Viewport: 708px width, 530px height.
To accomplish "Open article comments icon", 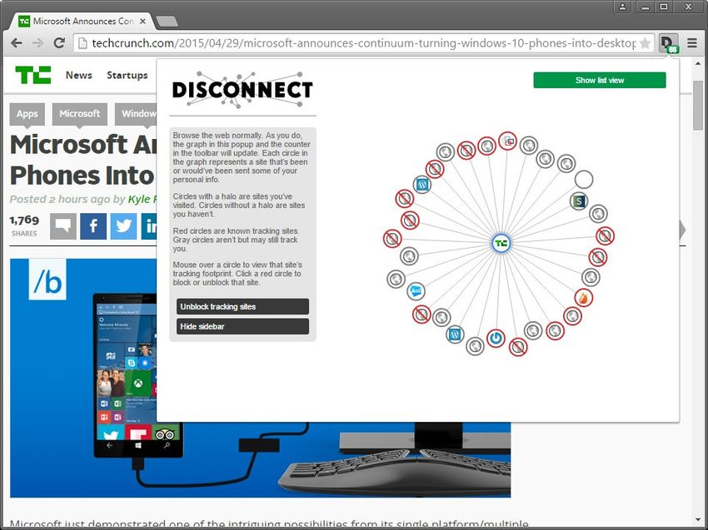I will pos(63,226).
